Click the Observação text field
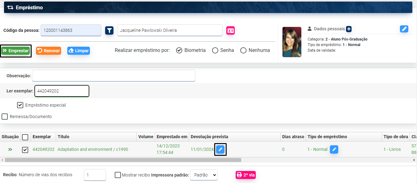 113,76
